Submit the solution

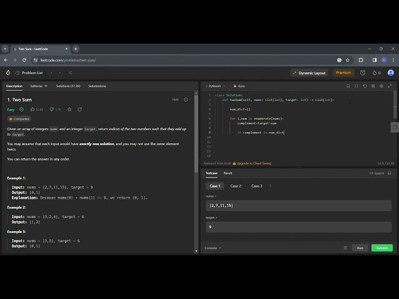pyautogui.click(x=382, y=248)
